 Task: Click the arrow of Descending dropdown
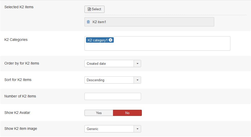pos(137,80)
